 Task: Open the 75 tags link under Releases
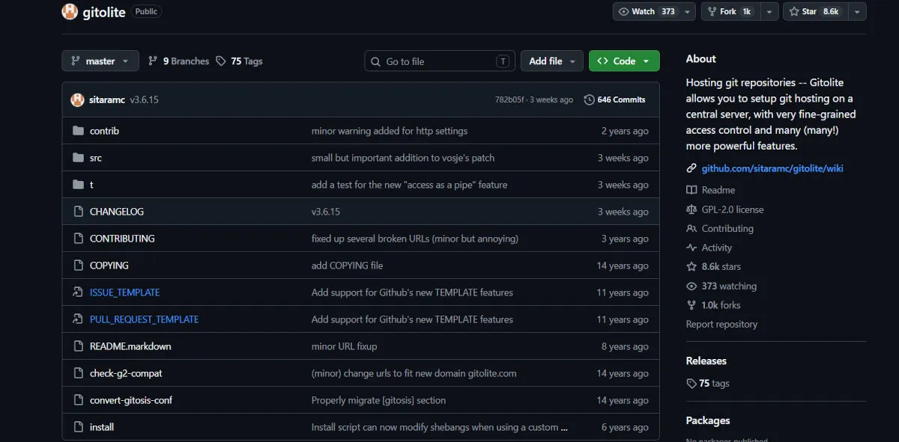tap(714, 384)
